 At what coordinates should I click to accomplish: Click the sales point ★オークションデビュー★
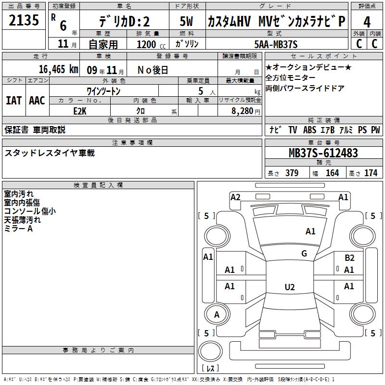(308, 67)
